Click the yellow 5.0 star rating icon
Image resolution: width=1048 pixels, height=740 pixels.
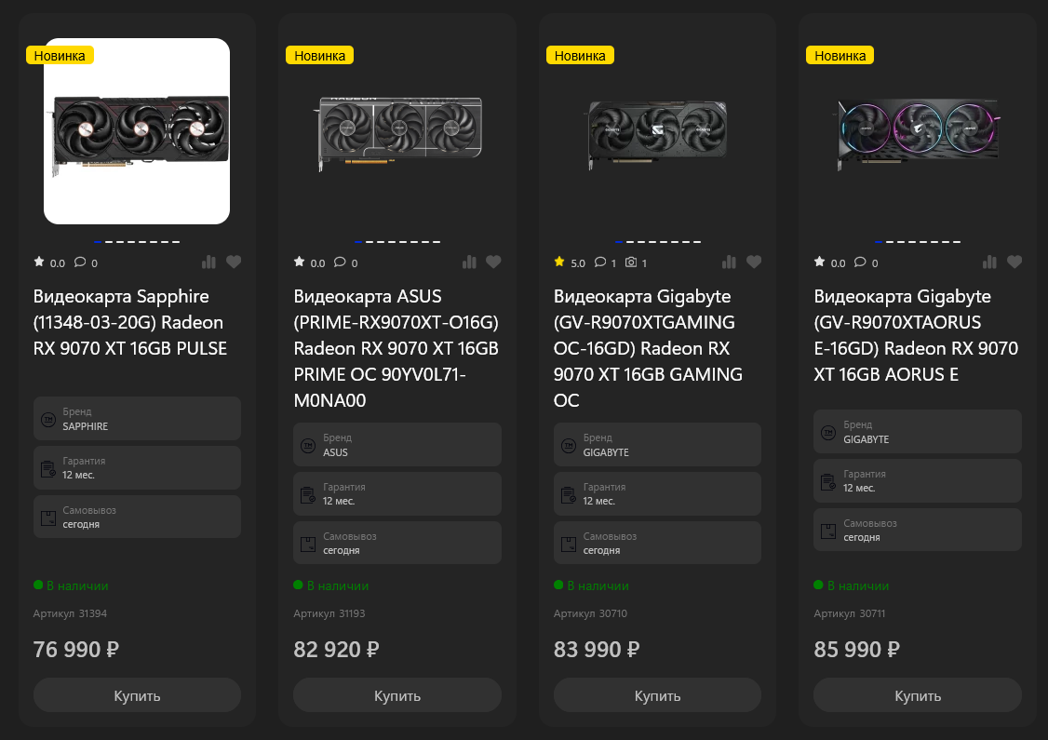(559, 262)
